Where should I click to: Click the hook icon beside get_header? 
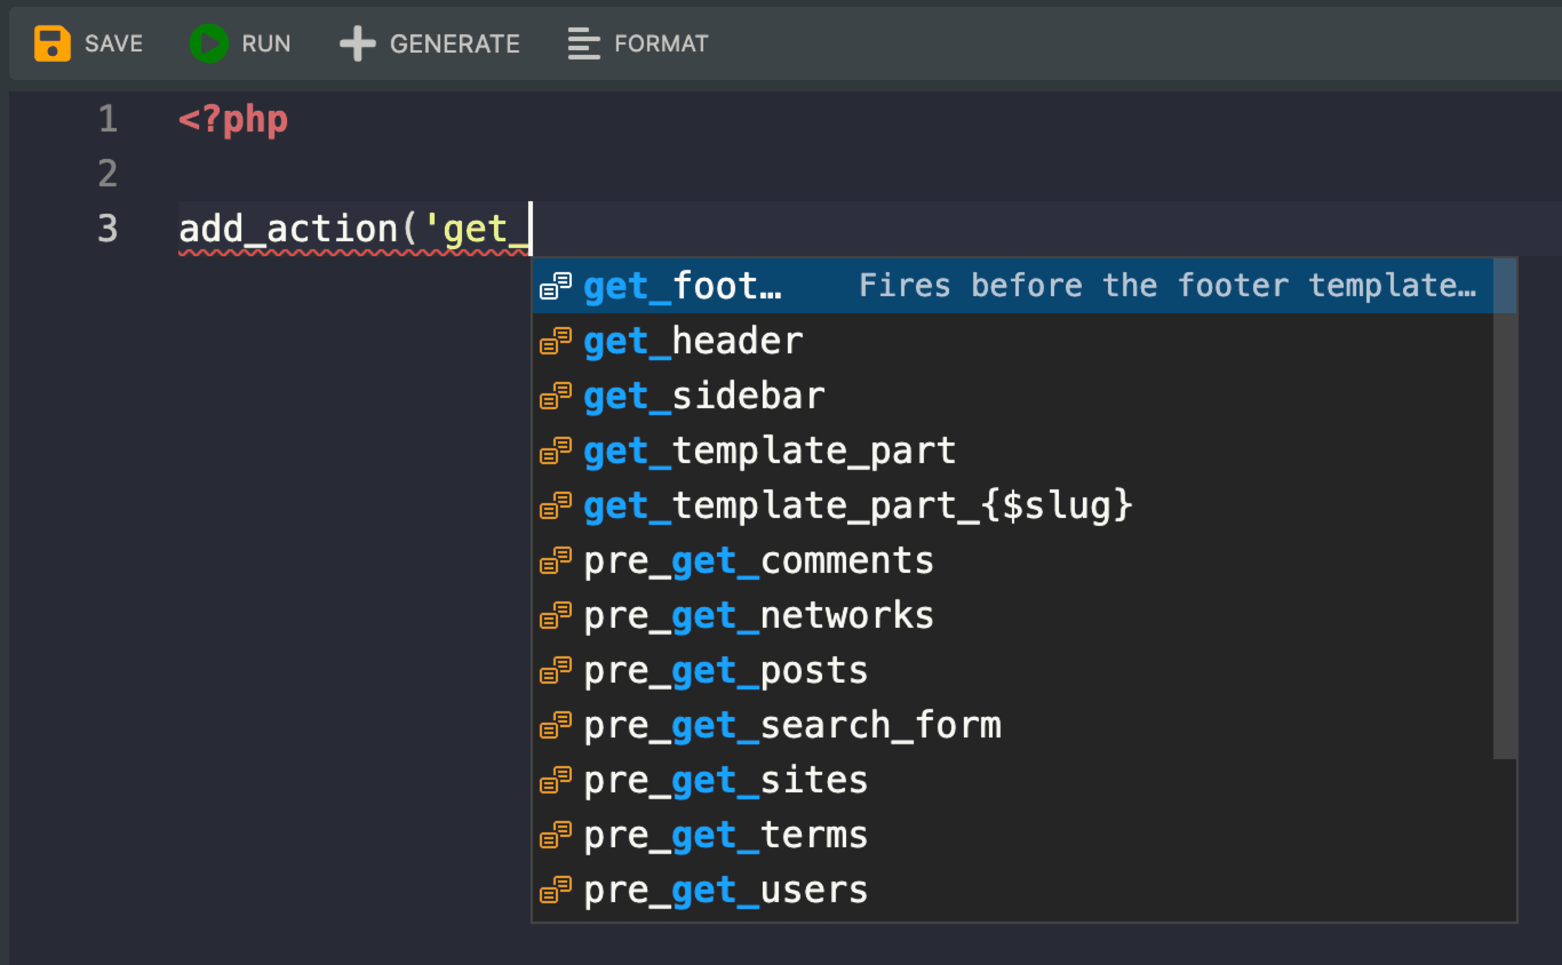tap(555, 341)
